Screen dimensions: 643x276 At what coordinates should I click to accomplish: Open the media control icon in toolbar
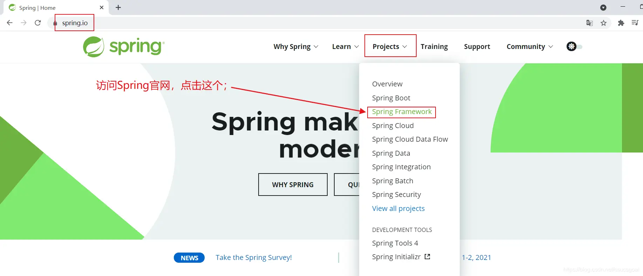635,23
